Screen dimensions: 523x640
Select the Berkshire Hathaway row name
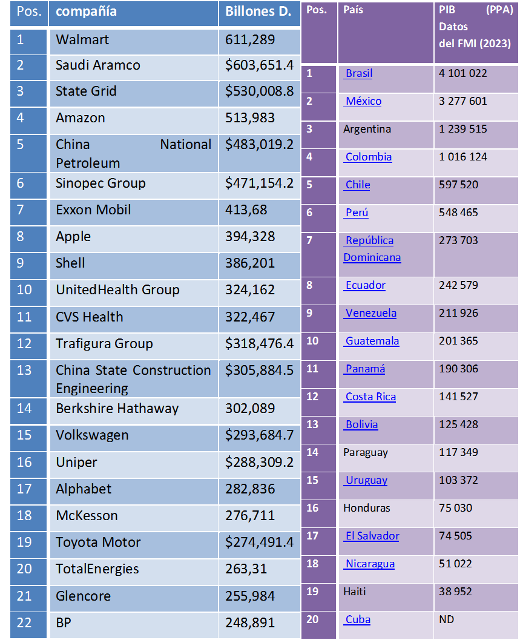tap(117, 409)
